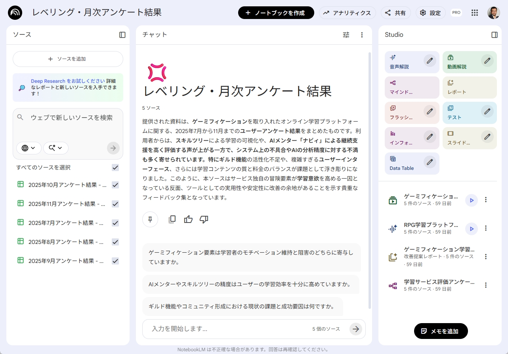Image resolution: width=508 pixels, height=354 pixels.
Task: Click the NotebookLM logo icon
Action: click(x=15, y=13)
